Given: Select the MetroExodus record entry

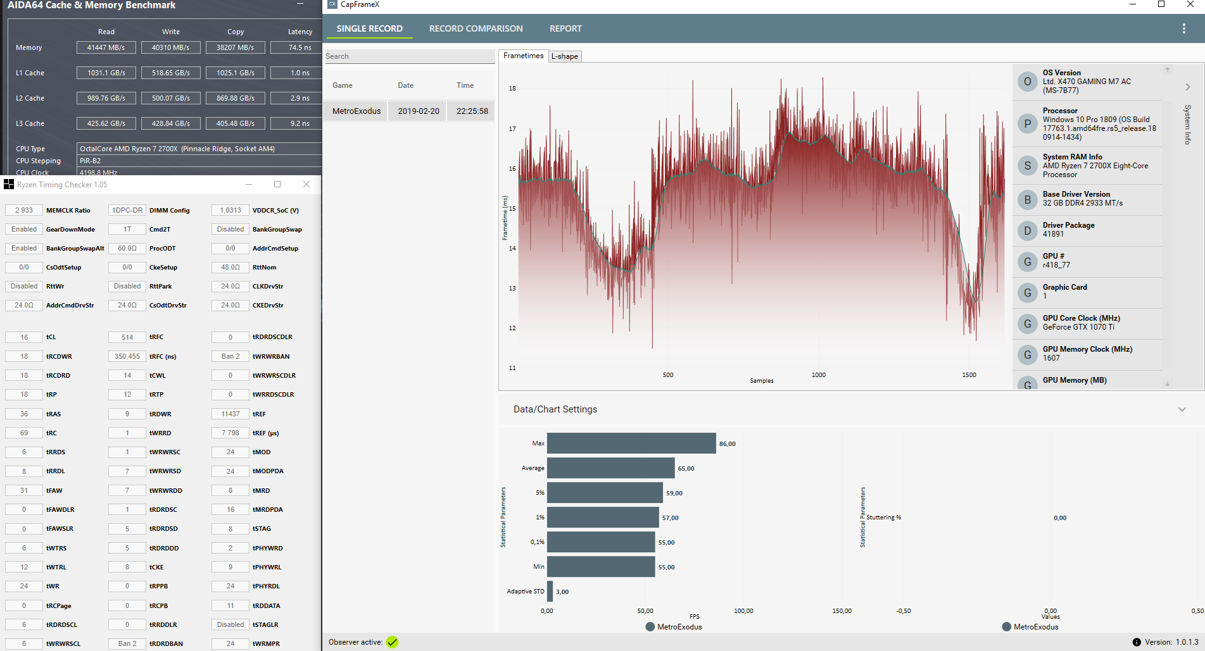Looking at the screenshot, I should [x=355, y=111].
